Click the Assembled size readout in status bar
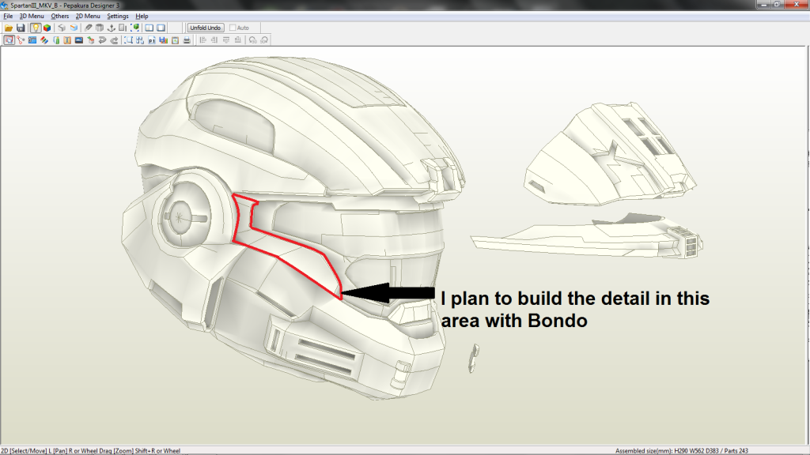The image size is (810, 455). pos(681,451)
